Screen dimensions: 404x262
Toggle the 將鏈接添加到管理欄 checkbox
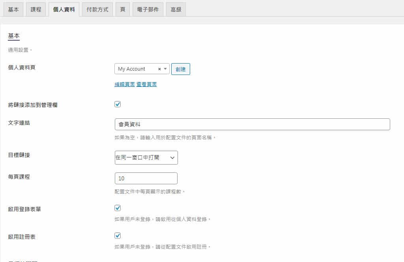[x=118, y=105]
